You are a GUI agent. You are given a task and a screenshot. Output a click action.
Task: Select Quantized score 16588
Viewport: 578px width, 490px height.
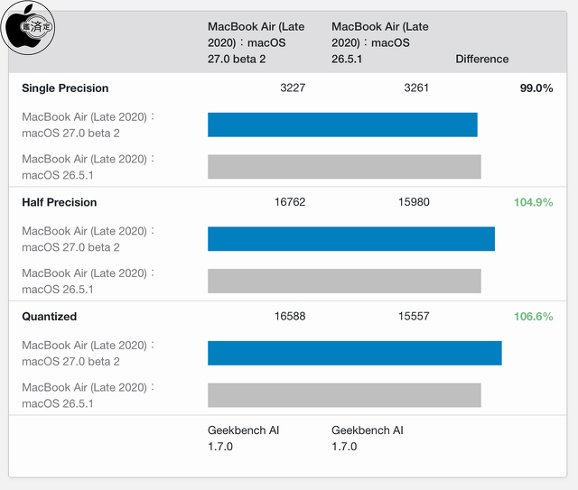290,316
